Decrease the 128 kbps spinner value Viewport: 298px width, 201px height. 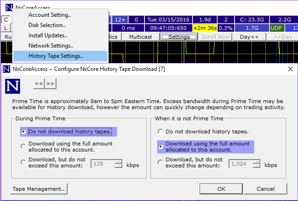click(x=118, y=166)
